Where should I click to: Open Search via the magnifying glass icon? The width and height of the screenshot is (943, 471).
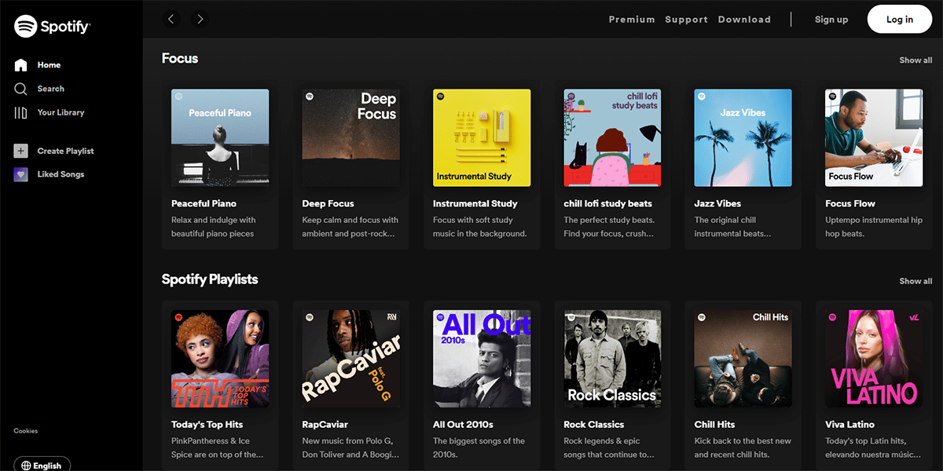[x=21, y=89]
